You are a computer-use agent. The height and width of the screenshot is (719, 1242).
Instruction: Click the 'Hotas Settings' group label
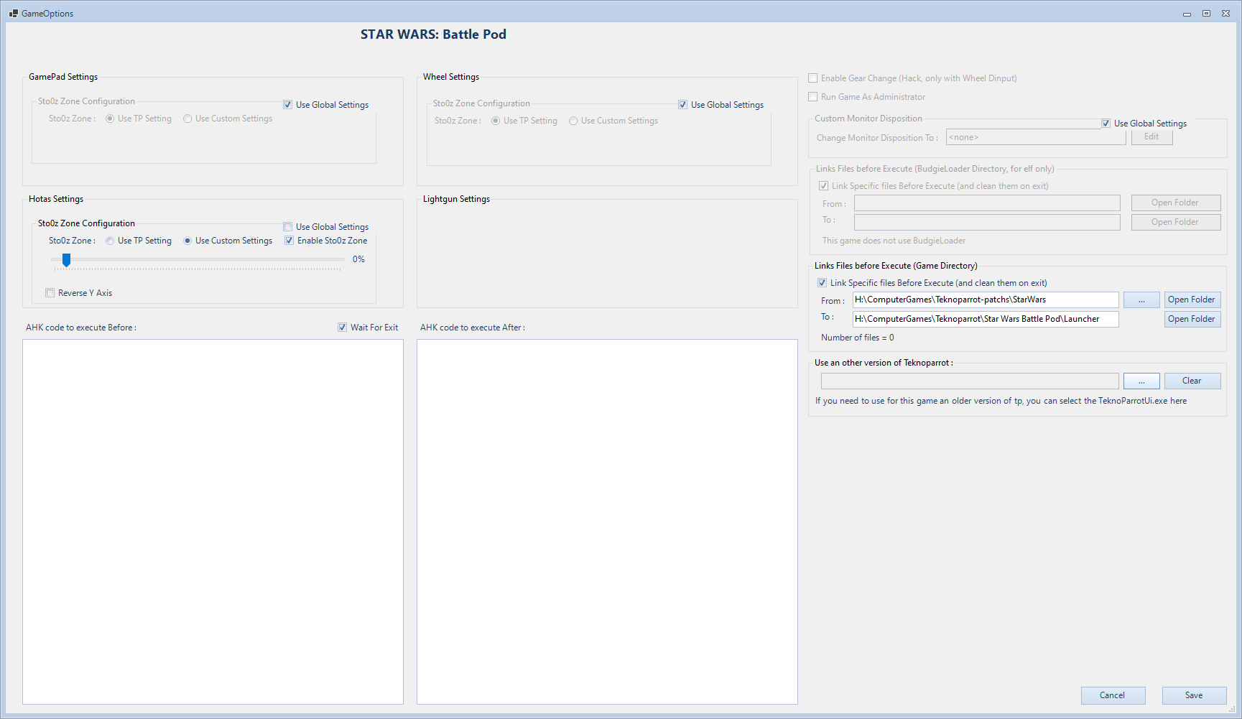click(x=56, y=199)
